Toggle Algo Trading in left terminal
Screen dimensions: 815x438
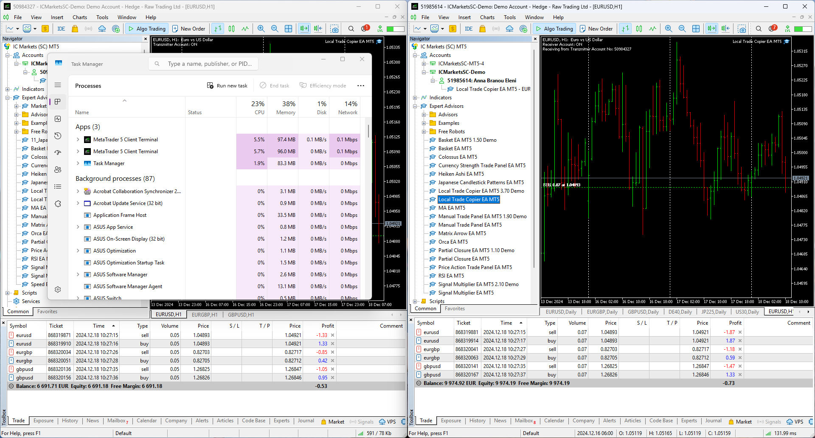(x=147, y=29)
